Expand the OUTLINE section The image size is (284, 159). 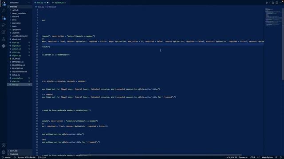(20, 151)
